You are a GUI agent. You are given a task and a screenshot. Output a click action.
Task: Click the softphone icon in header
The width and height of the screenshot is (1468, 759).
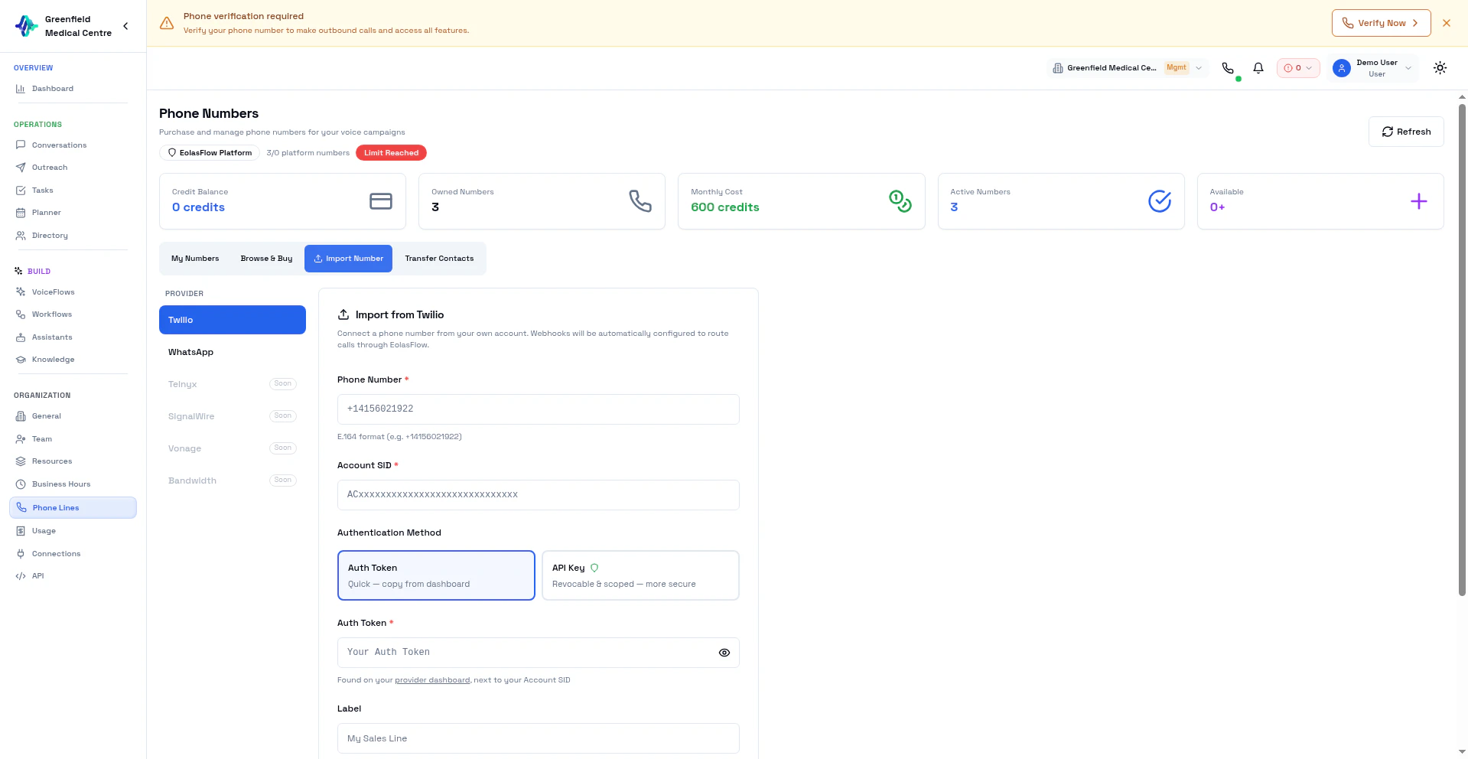point(1228,68)
